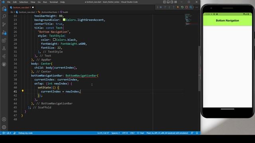Image resolution: width=255 pixels, height=143 pixels.
Task: Open the Run menu
Action: tap(45, 2)
